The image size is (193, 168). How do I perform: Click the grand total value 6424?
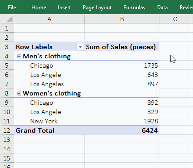[x=150, y=130]
